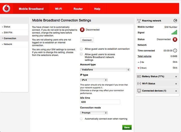The width and height of the screenshot is (181, 132).
Task: Click the red Down arrow icon
Action: tap(139, 68)
